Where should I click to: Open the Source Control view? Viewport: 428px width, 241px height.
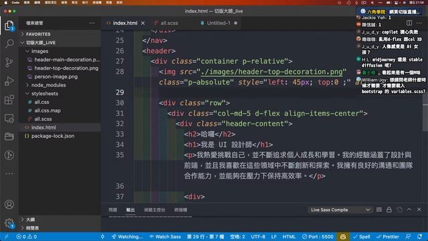point(9,62)
